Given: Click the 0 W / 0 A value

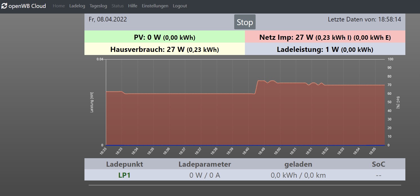Looking at the screenshot, I should 205,175.
